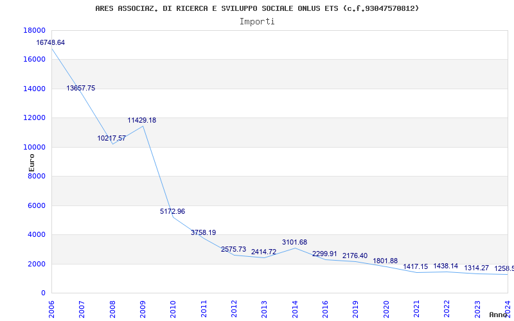
Task: Click the 2009 x-axis year label
Action: click(x=143, y=309)
